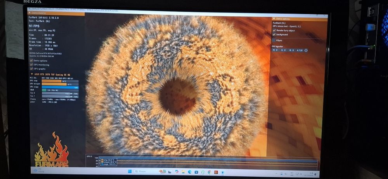This screenshot has width=388, height=179.
Task: Click the Fan 1 RPM bar
Action: pos(60,96)
